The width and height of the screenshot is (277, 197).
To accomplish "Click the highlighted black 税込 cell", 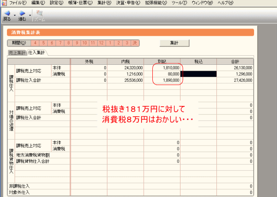I will tap(198, 74).
